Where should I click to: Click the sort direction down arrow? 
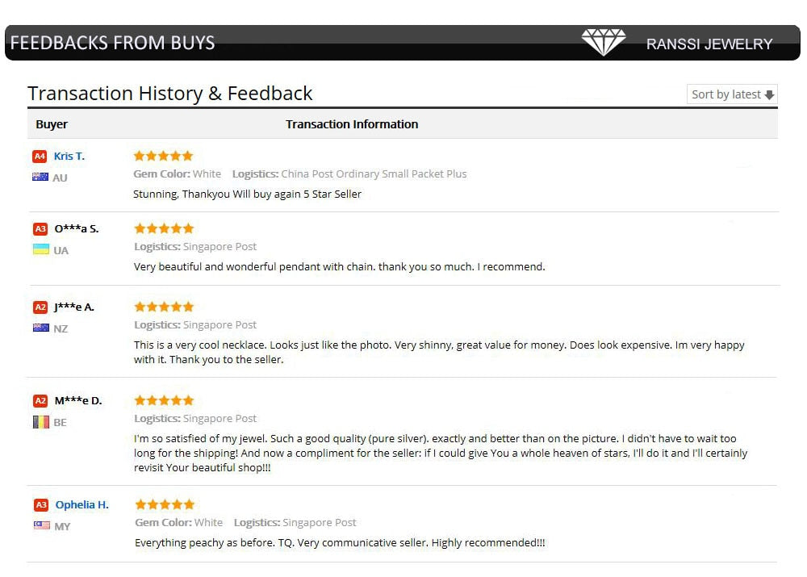[769, 95]
